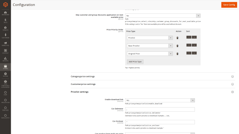This screenshot has width=239, height=134.
Task: Delete the Original Price type row
Action: [177, 54]
